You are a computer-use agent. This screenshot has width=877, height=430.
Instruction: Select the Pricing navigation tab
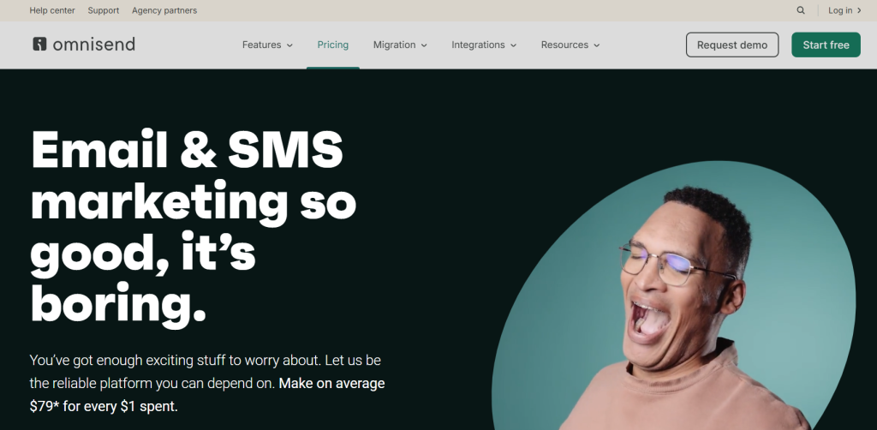coord(333,45)
